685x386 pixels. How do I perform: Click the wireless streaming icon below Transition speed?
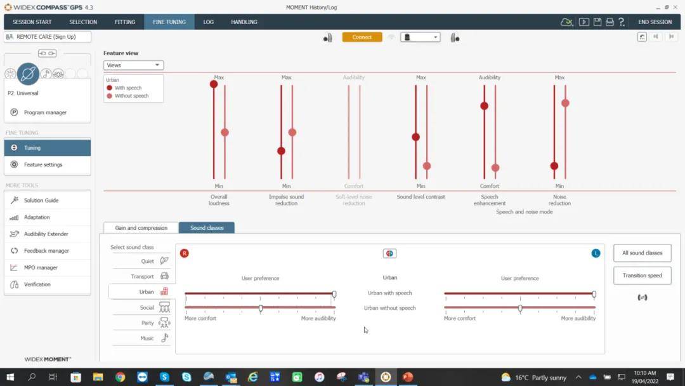642,298
